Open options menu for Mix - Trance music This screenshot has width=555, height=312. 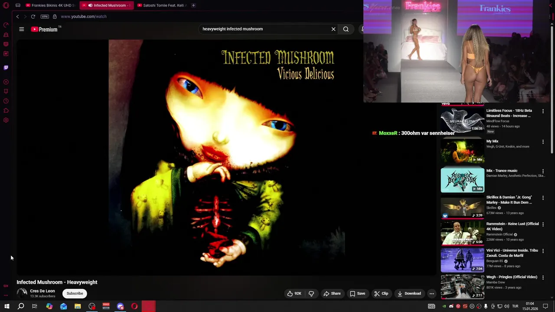point(543,171)
